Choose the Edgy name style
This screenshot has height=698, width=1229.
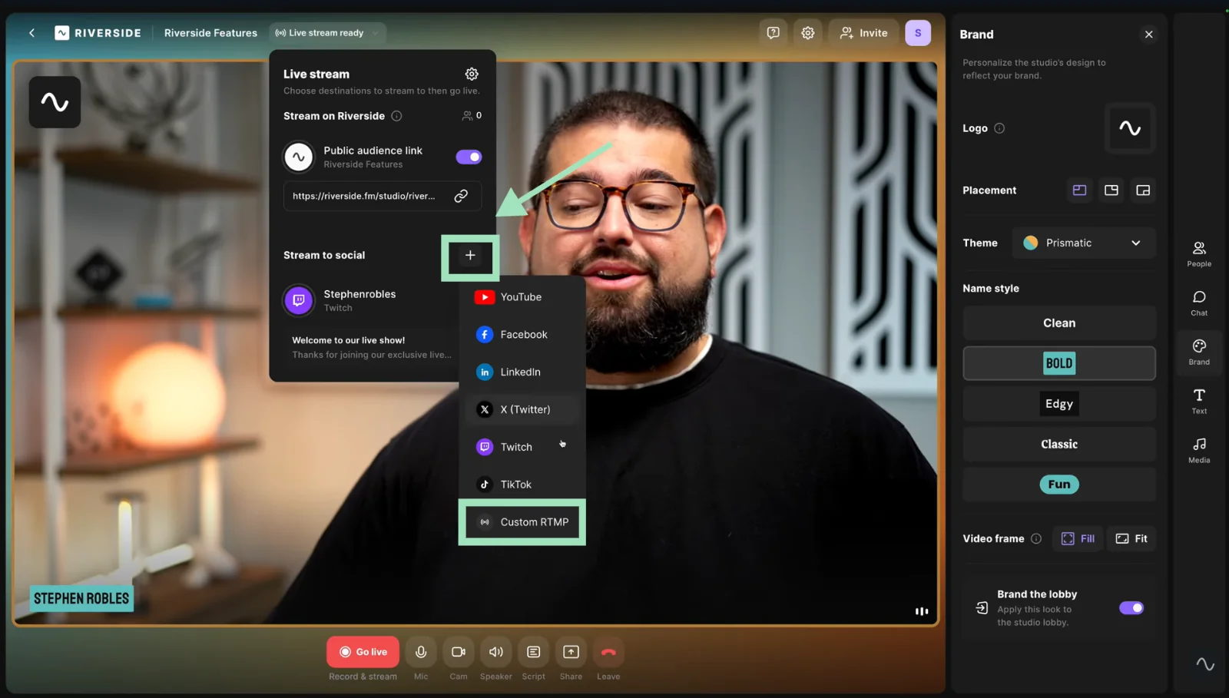1059,404
